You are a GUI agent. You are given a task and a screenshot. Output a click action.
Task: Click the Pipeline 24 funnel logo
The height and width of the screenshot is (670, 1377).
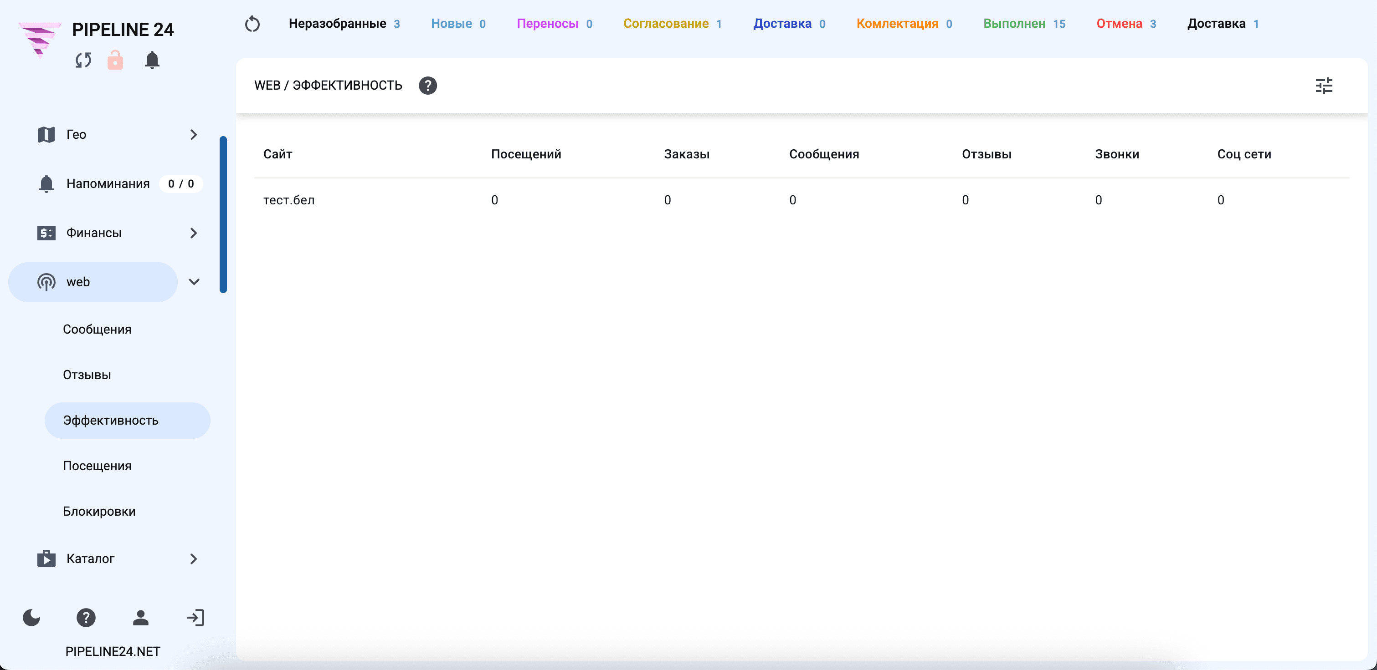(40, 40)
